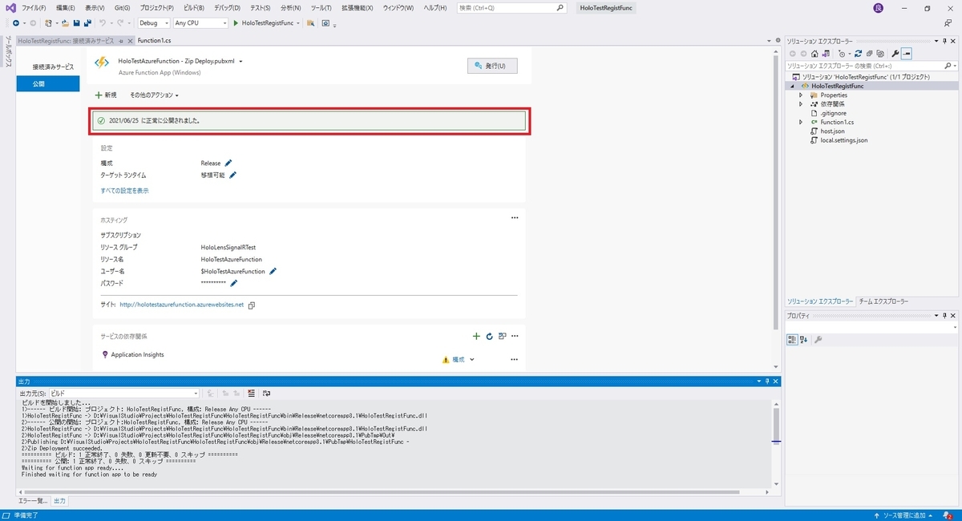Click the Collapse All icon in Solution Explorer

pyautogui.click(x=869, y=54)
